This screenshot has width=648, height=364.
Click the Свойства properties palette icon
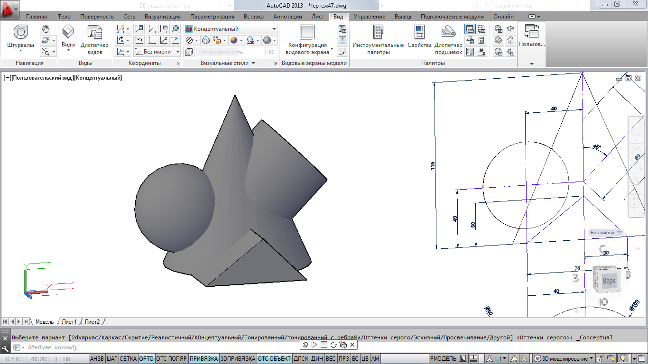419,32
